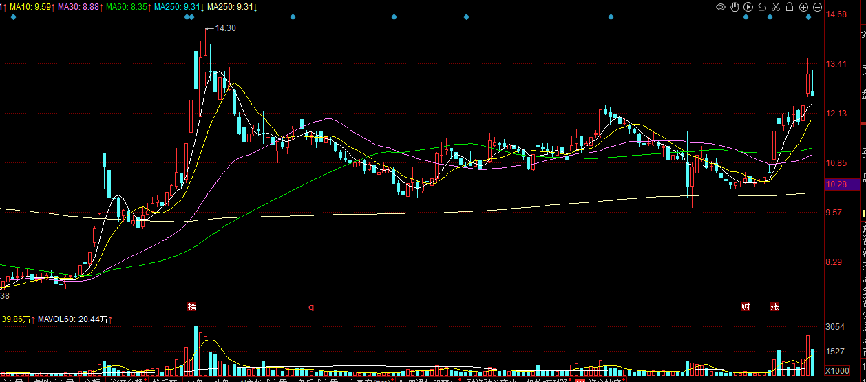Click the MA10: 9.59 indicator label
Image resolution: width=866 pixels, height=382 pixels.
(32, 7)
